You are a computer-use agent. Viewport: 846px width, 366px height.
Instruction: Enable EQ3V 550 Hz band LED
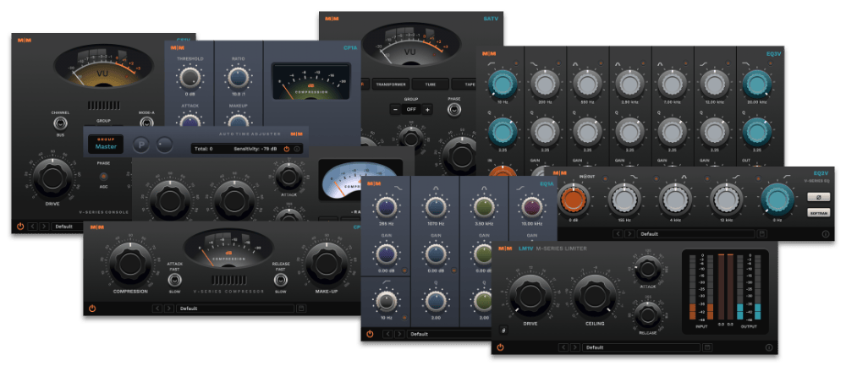pos(600,63)
